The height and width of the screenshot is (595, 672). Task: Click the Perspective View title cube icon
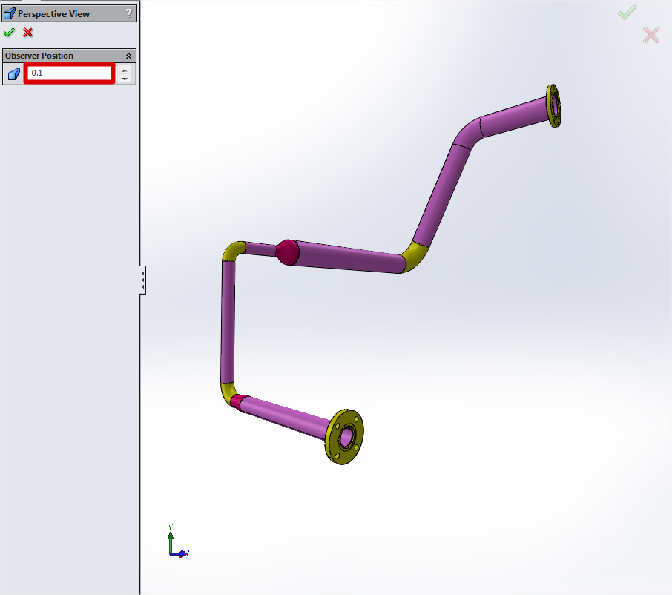pyautogui.click(x=10, y=13)
